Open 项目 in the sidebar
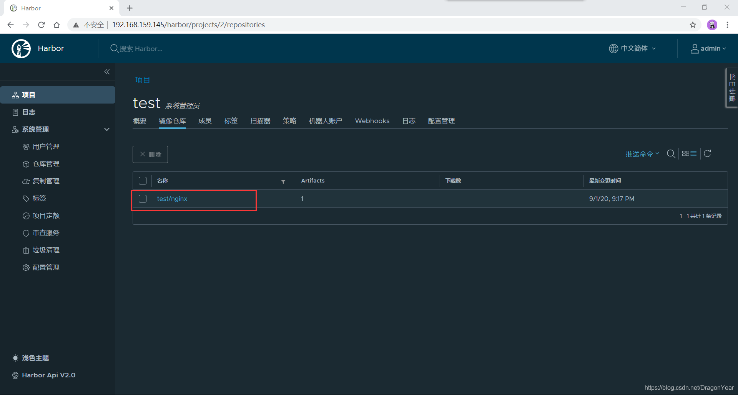 point(58,95)
